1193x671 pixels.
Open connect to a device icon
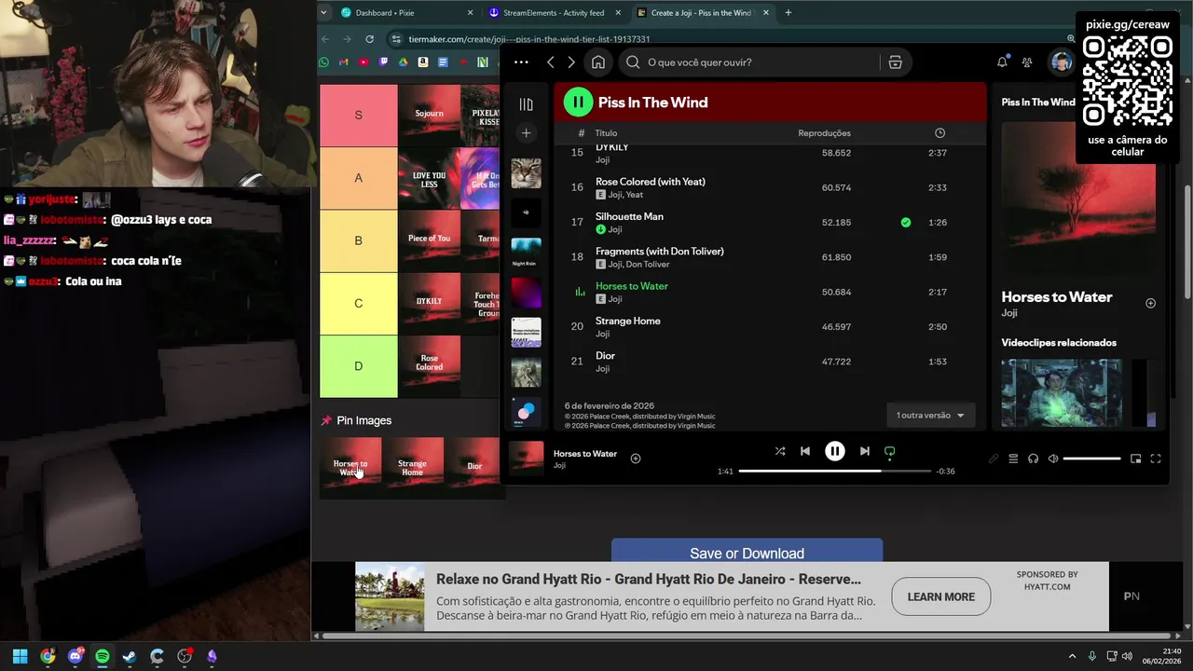[x=1033, y=459]
